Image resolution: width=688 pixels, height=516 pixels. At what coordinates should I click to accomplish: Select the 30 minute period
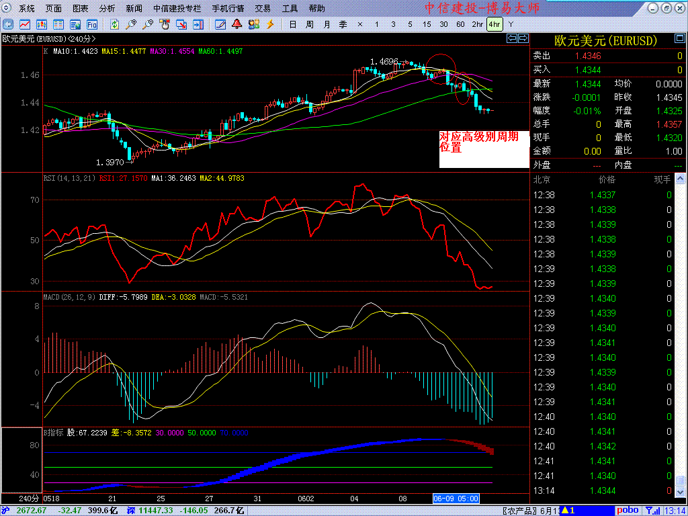tap(443, 24)
